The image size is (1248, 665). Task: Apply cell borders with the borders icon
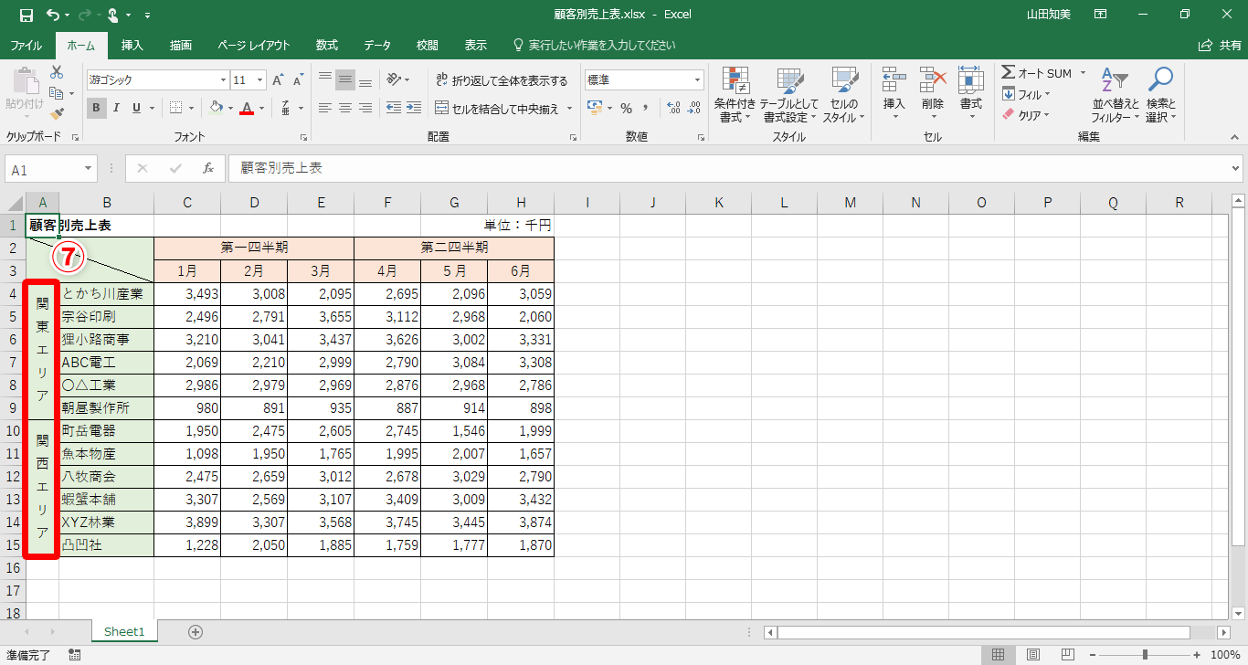pyautogui.click(x=176, y=108)
